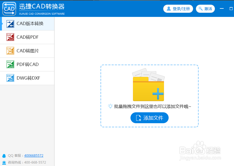The width and height of the screenshot is (234, 166).
Task: Open QQ客服 link 4006685572
Action: tap(34, 156)
